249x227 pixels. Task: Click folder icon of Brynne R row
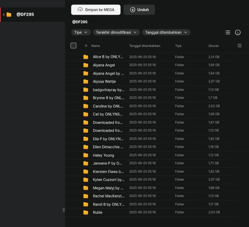(x=86, y=98)
